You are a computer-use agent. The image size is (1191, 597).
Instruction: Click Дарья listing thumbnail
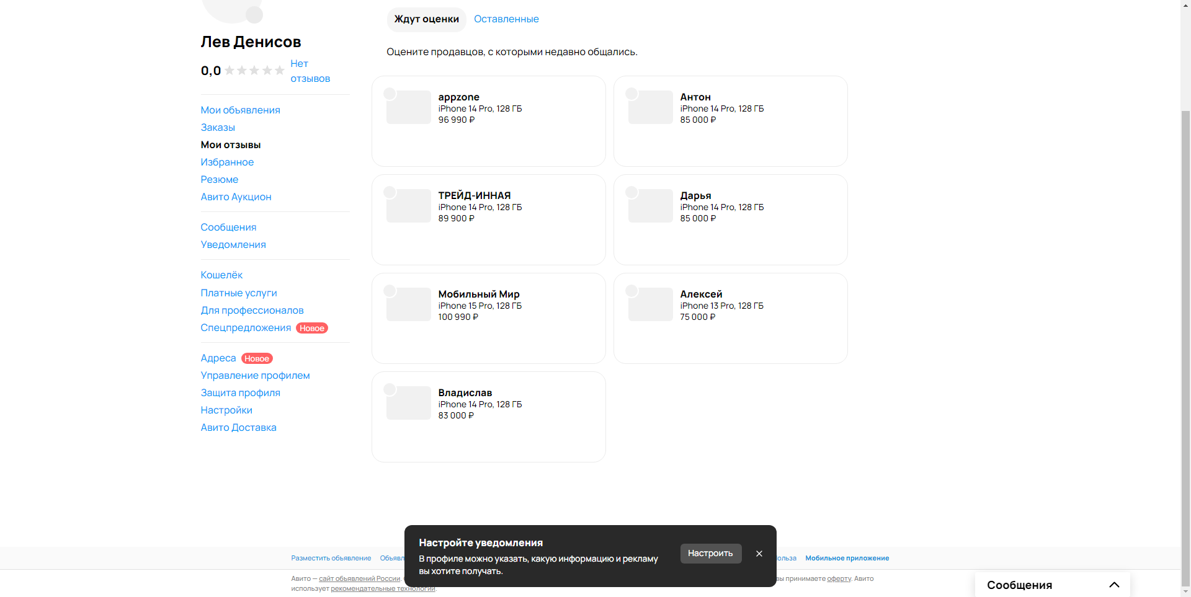(x=650, y=206)
